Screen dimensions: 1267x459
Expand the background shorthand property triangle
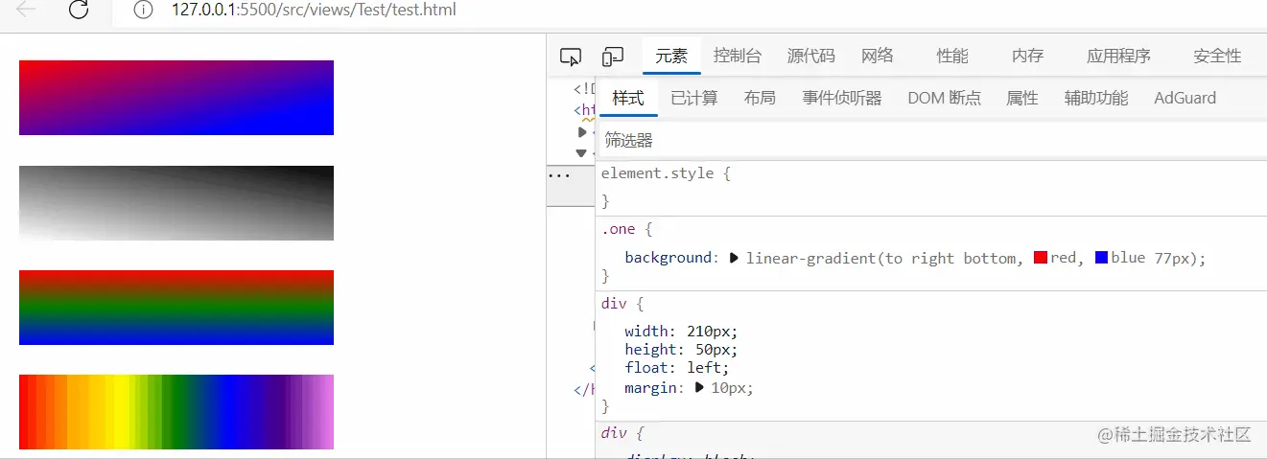click(x=735, y=258)
